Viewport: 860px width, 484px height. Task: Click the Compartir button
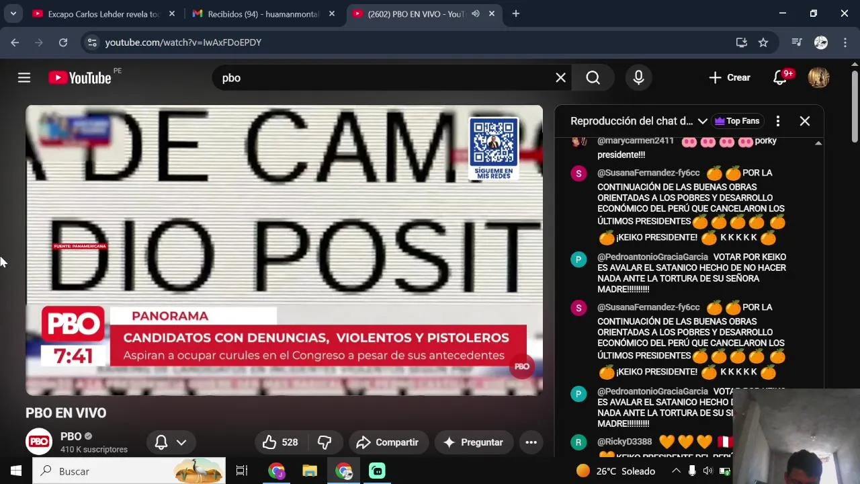pyautogui.click(x=388, y=442)
